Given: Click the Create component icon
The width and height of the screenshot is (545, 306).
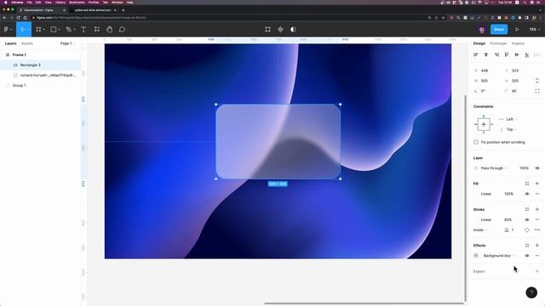Looking at the screenshot, I should coord(280,30).
